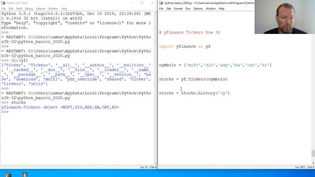Open Window menu in the editor window
Viewport: 315px width, 177px height.
coord(211,9)
